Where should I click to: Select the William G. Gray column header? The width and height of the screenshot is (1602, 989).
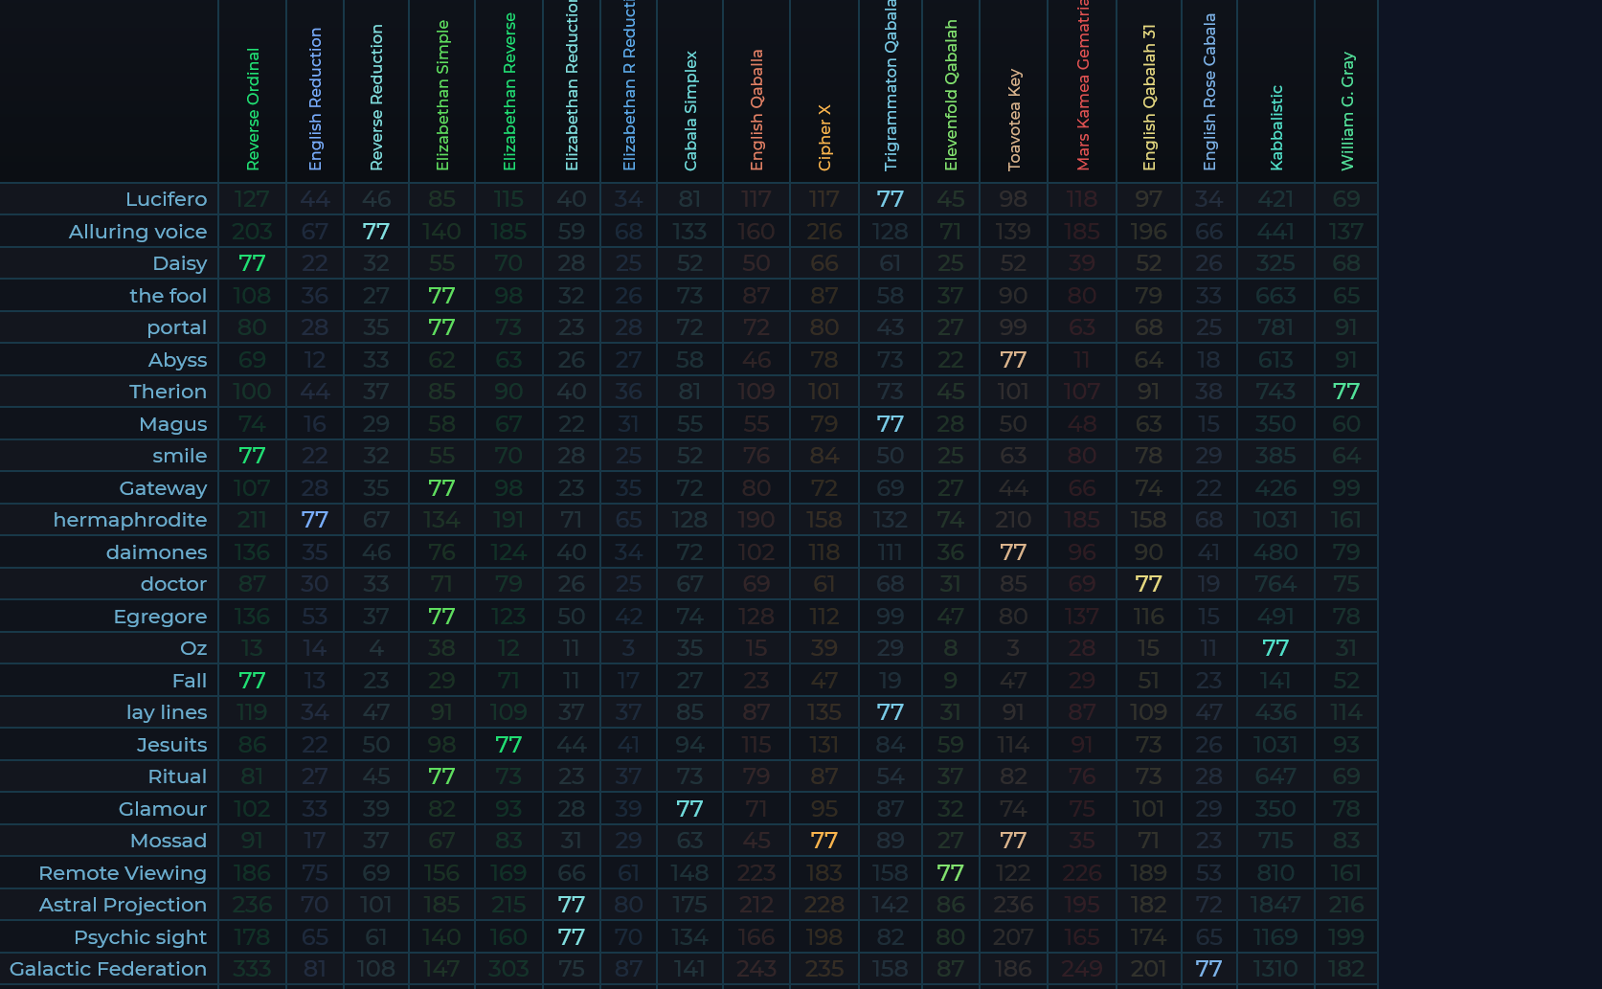coord(1346,111)
